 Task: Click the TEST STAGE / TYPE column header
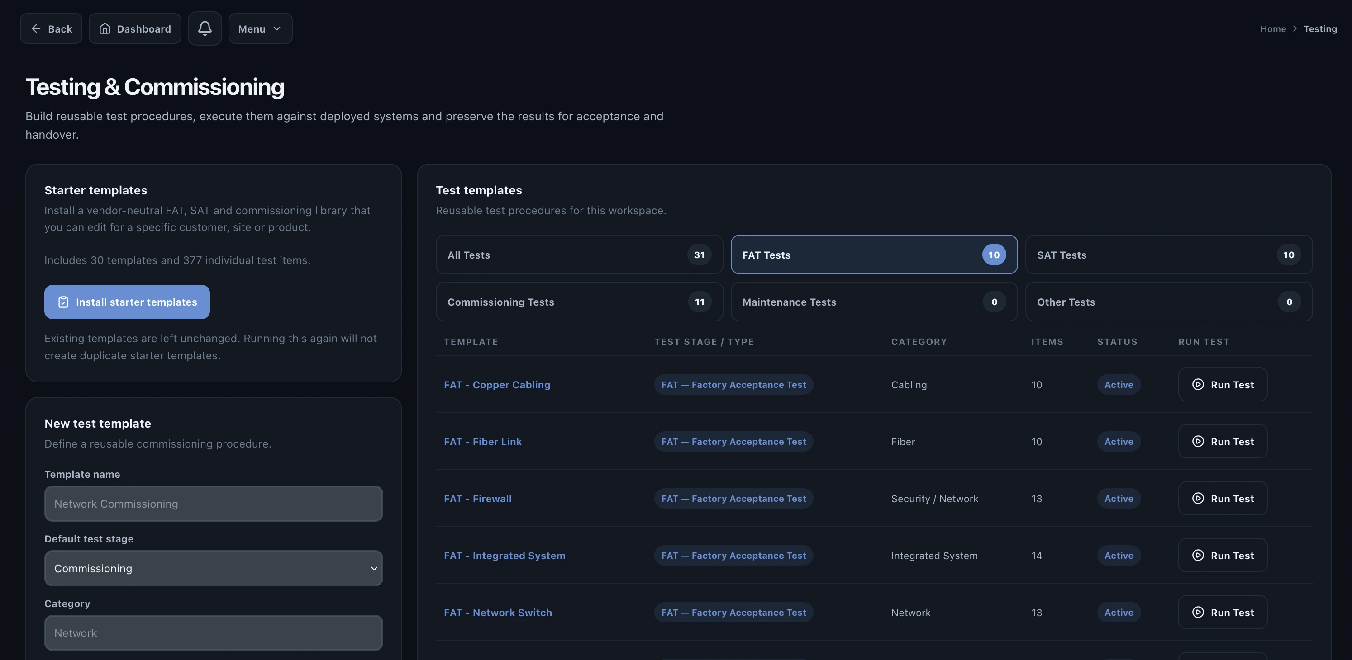703,342
